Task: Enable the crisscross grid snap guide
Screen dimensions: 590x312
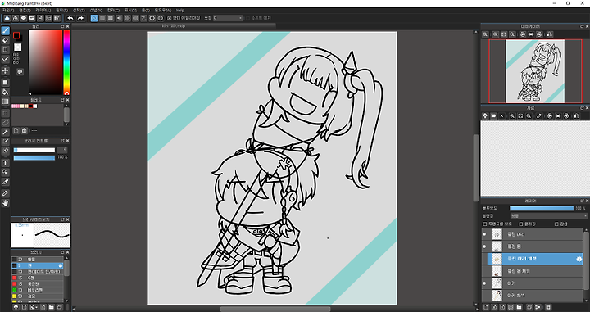Action: (x=111, y=18)
